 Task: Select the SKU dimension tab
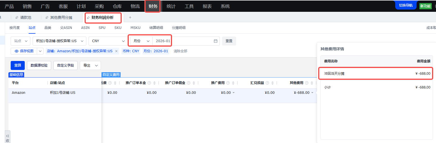[x=118, y=28]
